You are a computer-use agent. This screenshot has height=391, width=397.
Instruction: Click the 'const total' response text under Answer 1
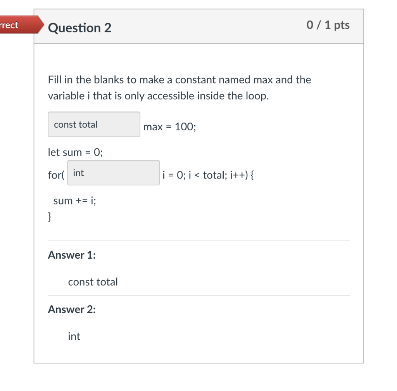tap(93, 282)
